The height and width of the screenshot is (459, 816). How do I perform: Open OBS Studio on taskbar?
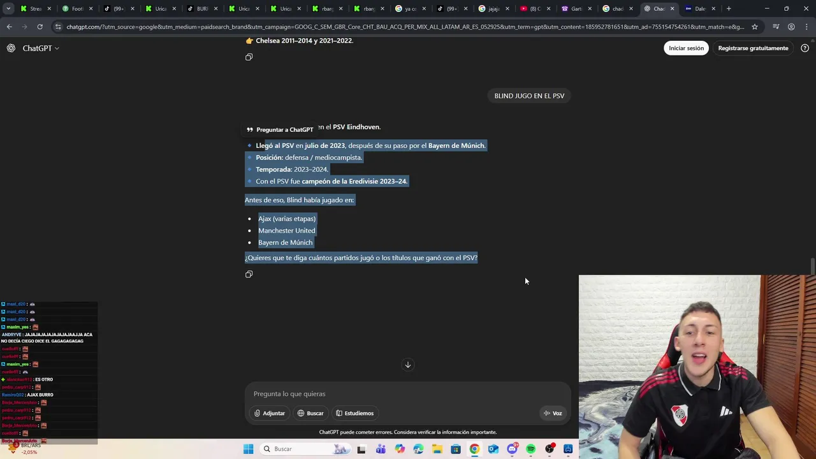coord(550,449)
